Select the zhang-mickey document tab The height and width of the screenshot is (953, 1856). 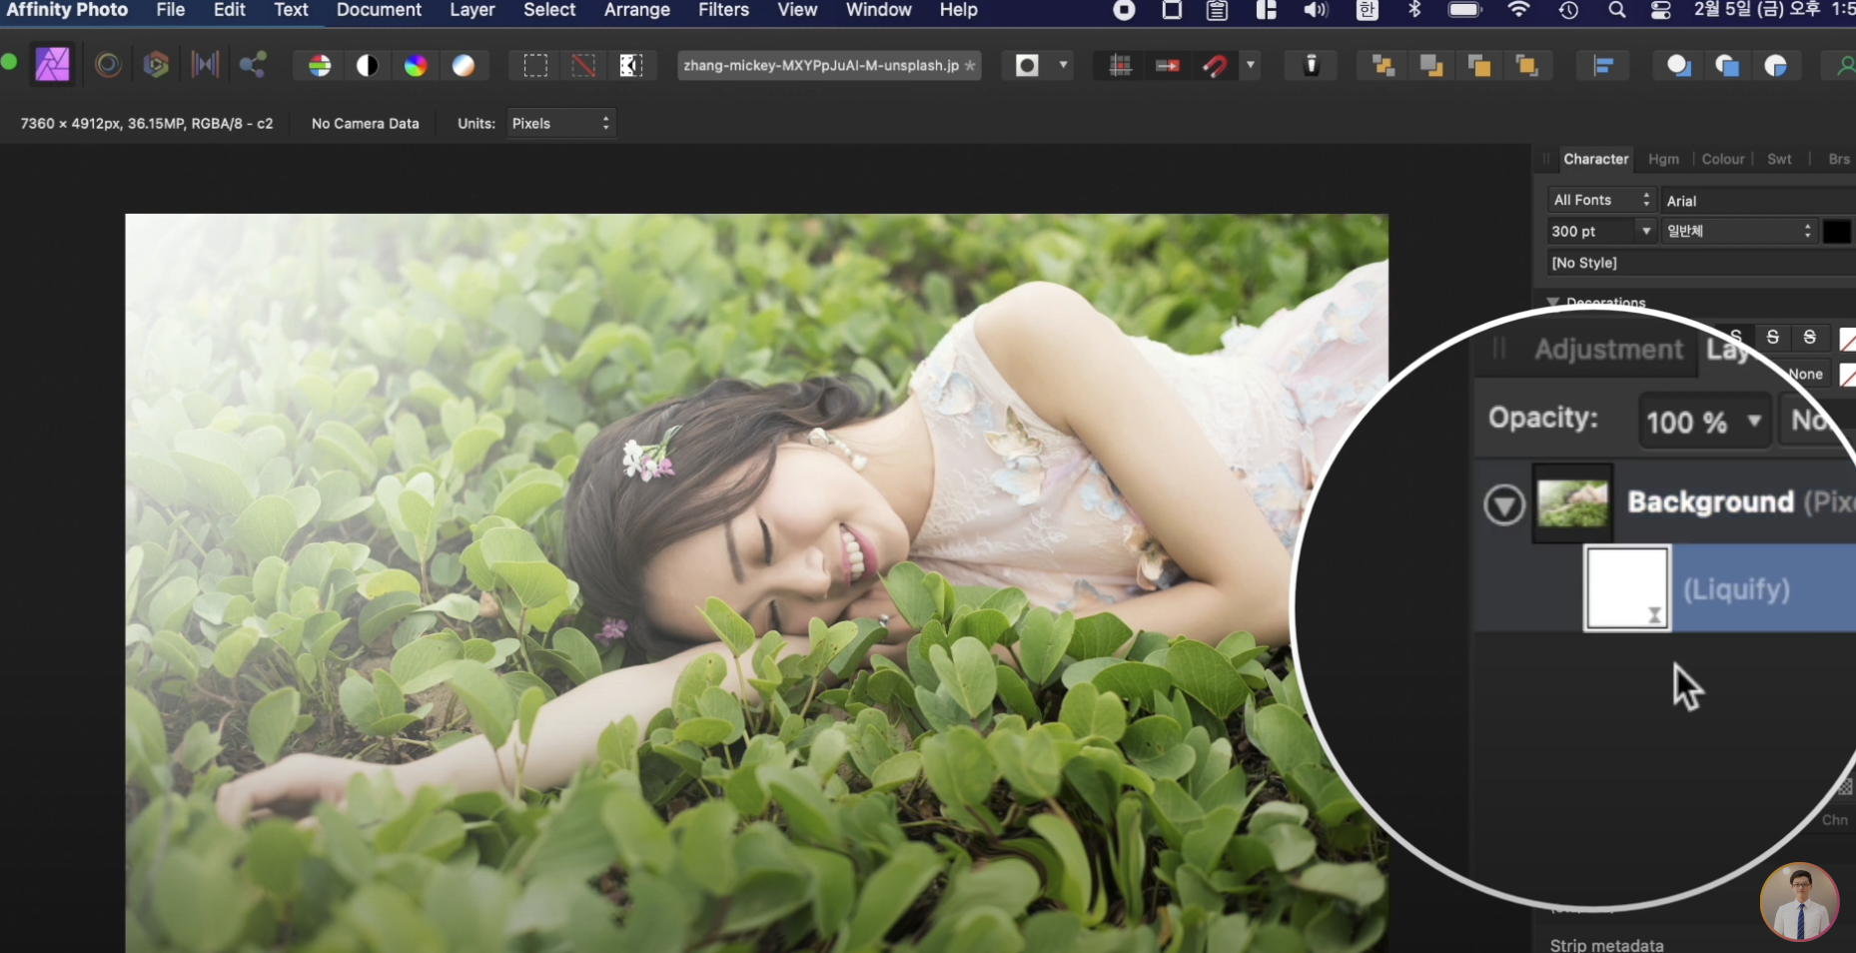[x=828, y=66]
